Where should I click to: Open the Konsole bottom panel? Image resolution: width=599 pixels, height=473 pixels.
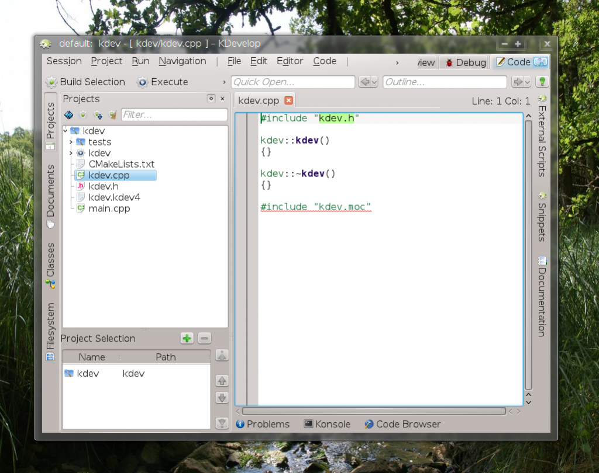[x=328, y=424]
